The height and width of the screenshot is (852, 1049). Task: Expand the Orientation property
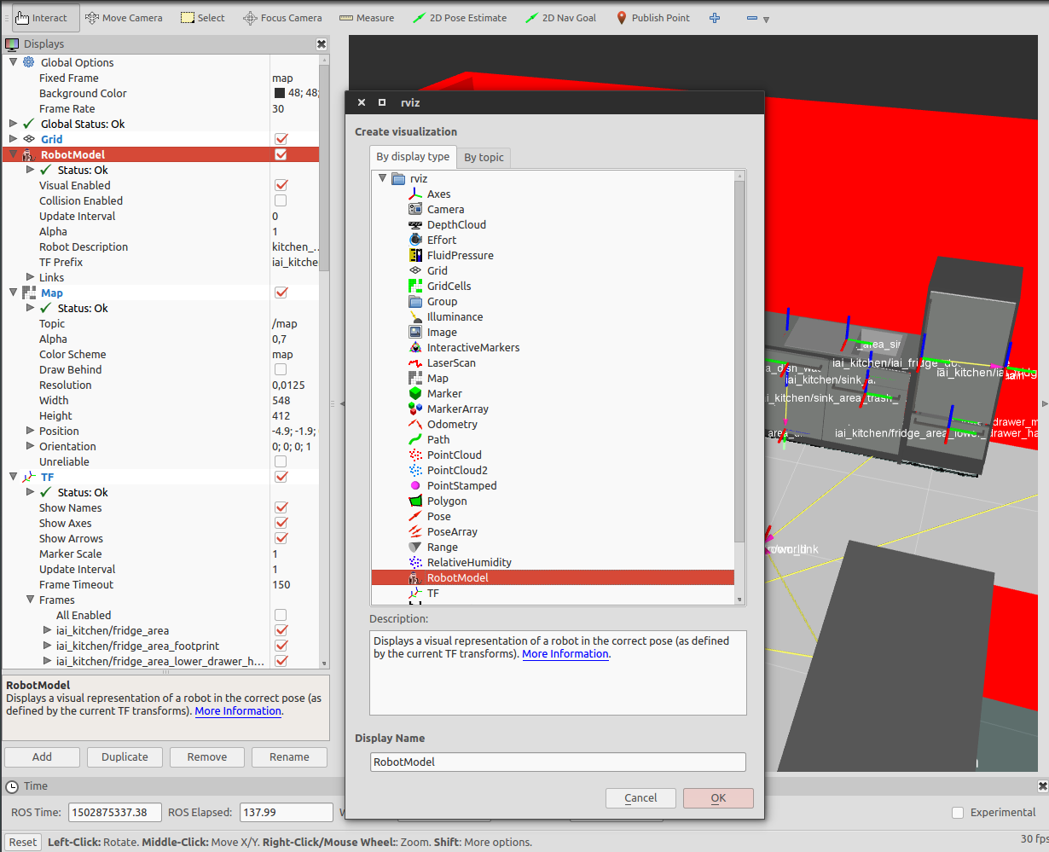[31, 446]
